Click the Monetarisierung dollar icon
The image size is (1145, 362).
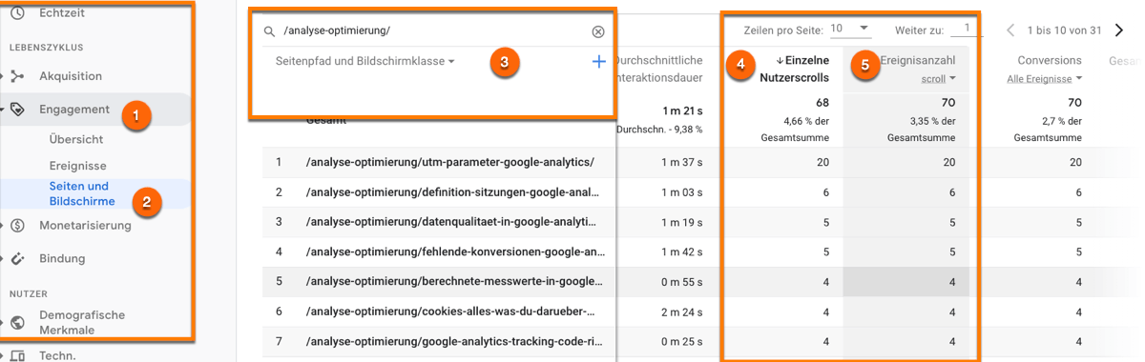click(x=17, y=226)
